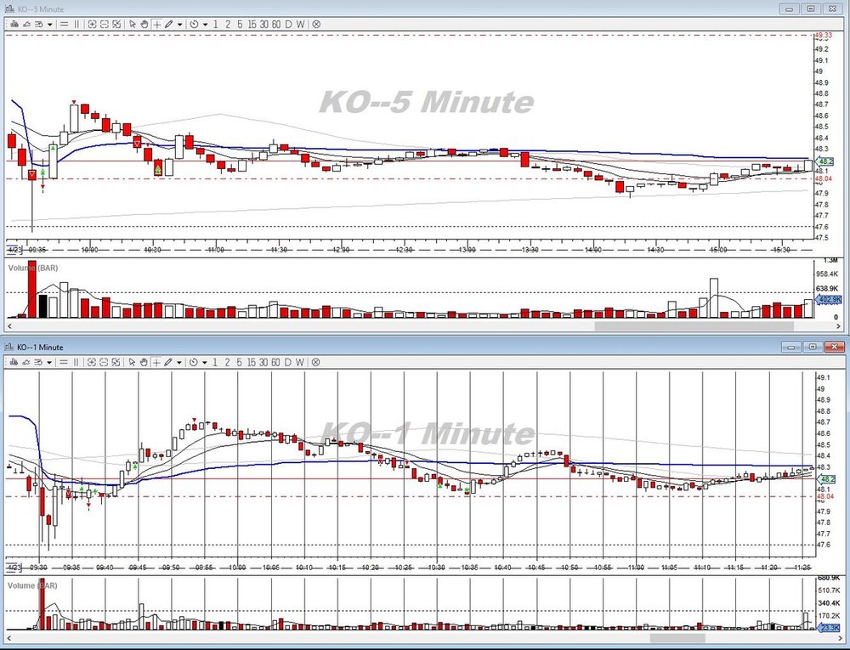Click 402.9K volume marker on 5 Minute chart
This screenshot has width=850, height=650.
click(x=830, y=300)
